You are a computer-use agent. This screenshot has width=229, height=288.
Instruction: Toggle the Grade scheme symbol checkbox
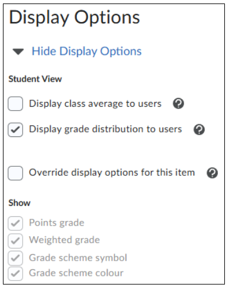tap(15, 258)
